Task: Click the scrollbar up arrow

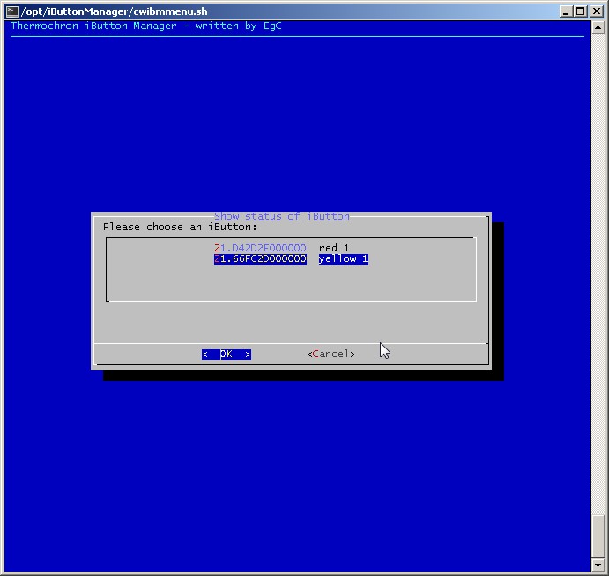Action: point(598,27)
